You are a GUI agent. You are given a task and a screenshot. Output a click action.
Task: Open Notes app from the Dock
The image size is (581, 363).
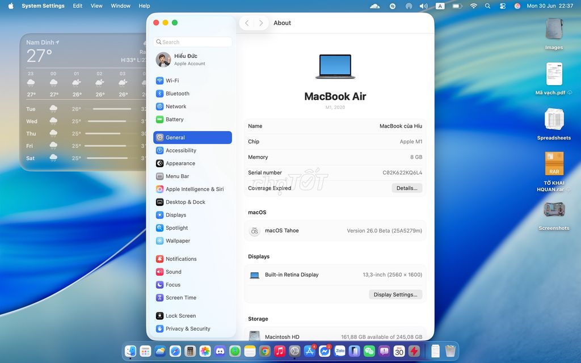coord(250,351)
